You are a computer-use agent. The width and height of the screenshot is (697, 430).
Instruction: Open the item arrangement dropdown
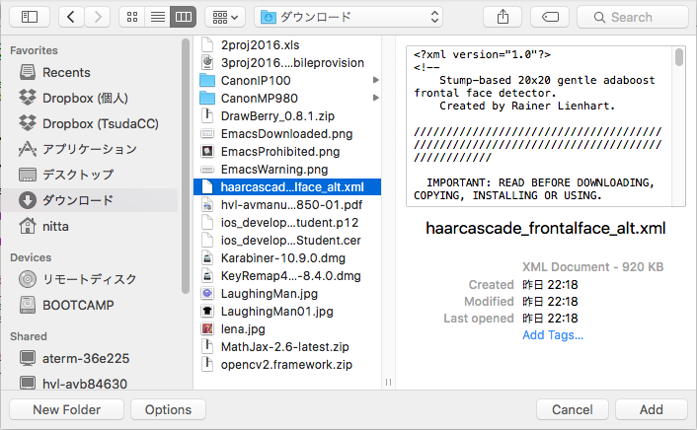225,17
